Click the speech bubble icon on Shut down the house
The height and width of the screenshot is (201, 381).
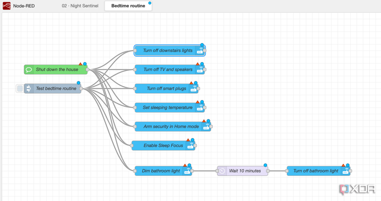tap(29, 69)
